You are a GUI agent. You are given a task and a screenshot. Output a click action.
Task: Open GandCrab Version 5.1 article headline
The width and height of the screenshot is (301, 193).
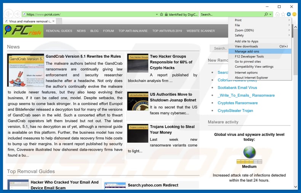pos(83,56)
